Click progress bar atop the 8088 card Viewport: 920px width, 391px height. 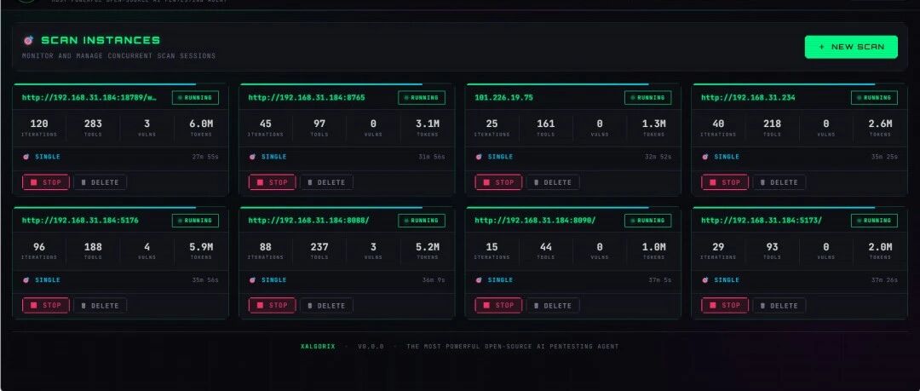tap(331, 207)
